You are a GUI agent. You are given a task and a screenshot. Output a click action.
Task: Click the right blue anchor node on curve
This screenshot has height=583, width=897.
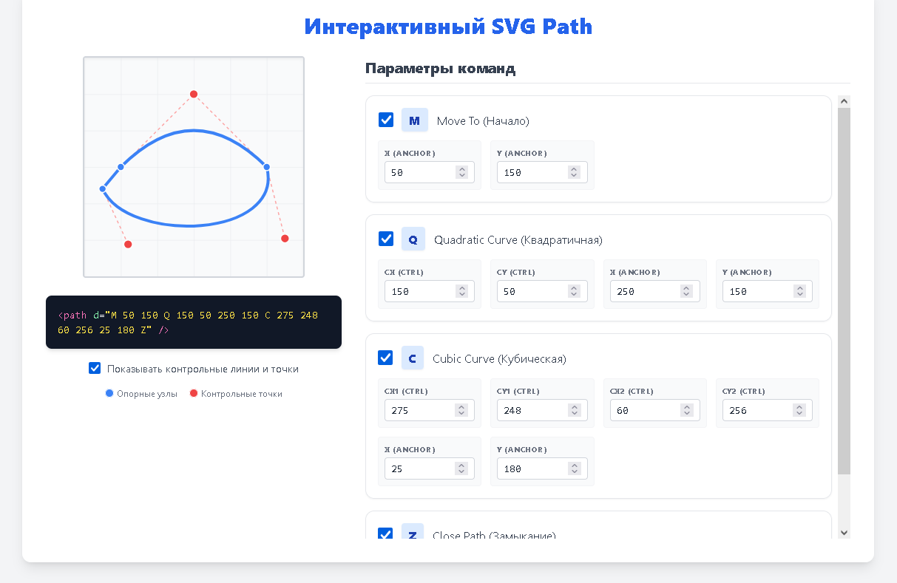click(267, 167)
